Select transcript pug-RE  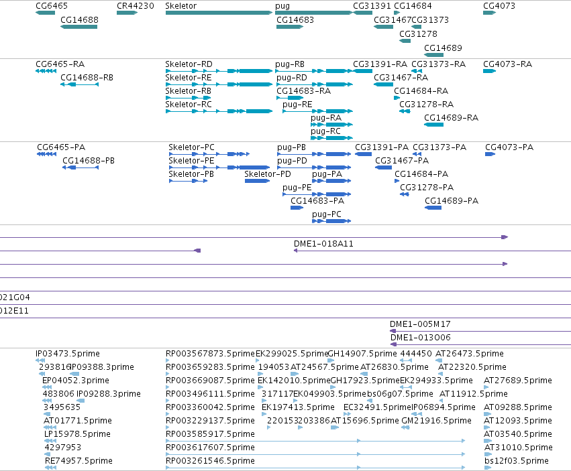click(317, 111)
